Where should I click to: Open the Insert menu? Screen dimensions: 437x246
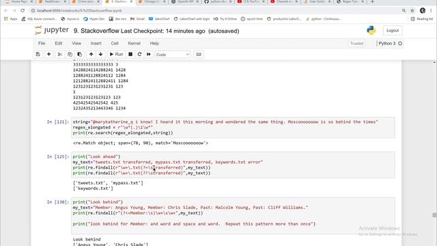(96, 43)
